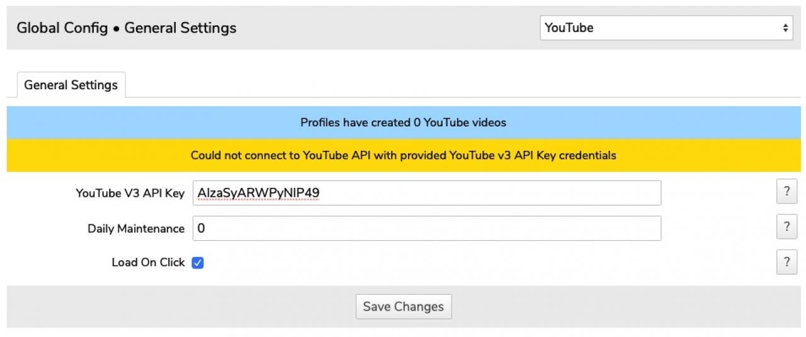The width and height of the screenshot is (806, 337).
Task: Focus the Daily Maintenance input field
Action: (x=427, y=228)
